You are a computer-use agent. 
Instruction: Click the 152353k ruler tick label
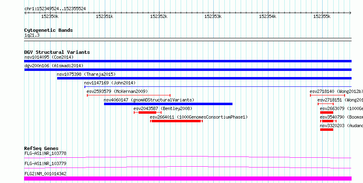pyautogui.click(x=213, y=16)
